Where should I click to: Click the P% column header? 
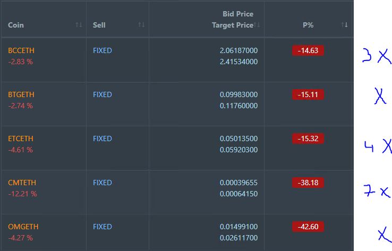[x=308, y=25]
